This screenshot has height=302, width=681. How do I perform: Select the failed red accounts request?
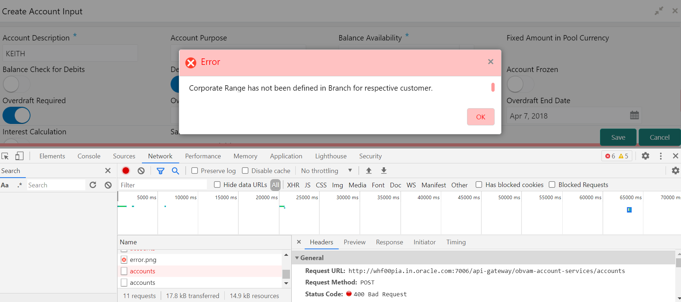200,271
